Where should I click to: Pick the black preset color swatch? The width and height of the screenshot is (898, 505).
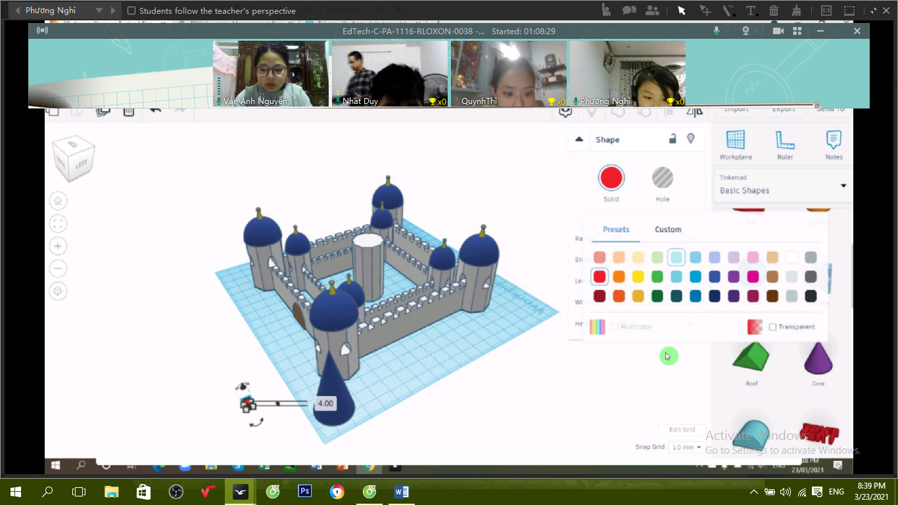click(x=811, y=296)
